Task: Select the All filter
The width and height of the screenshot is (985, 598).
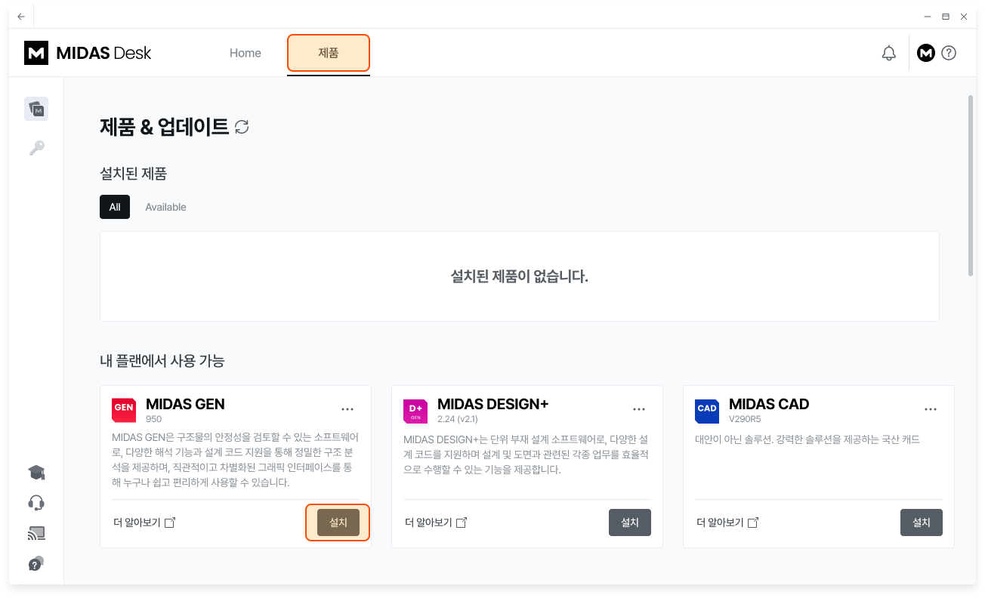Action: pyautogui.click(x=115, y=207)
